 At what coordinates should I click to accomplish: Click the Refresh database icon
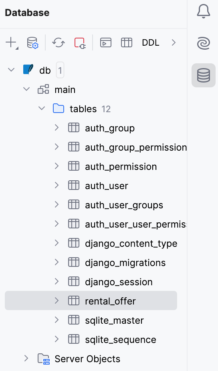point(59,43)
